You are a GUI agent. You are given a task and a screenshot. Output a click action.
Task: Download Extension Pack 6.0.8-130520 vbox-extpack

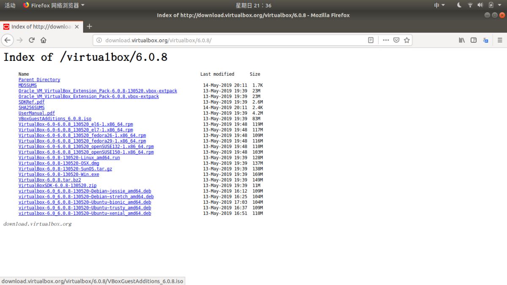pyautogui.click(x=98, y=90)
